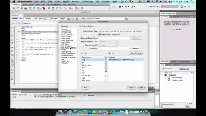Open the Modify menu
This screenshot has height=116, width=206.
tap(66, 2)
